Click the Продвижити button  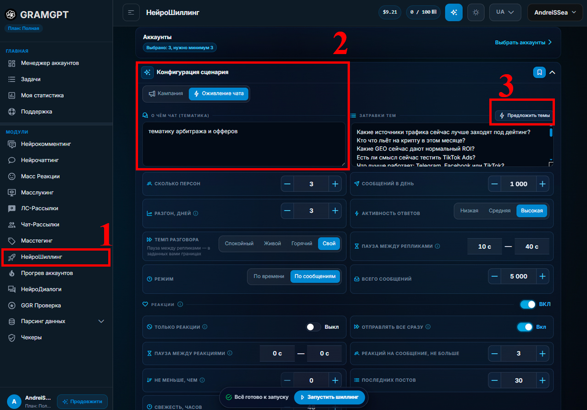[x=83, y=402]
